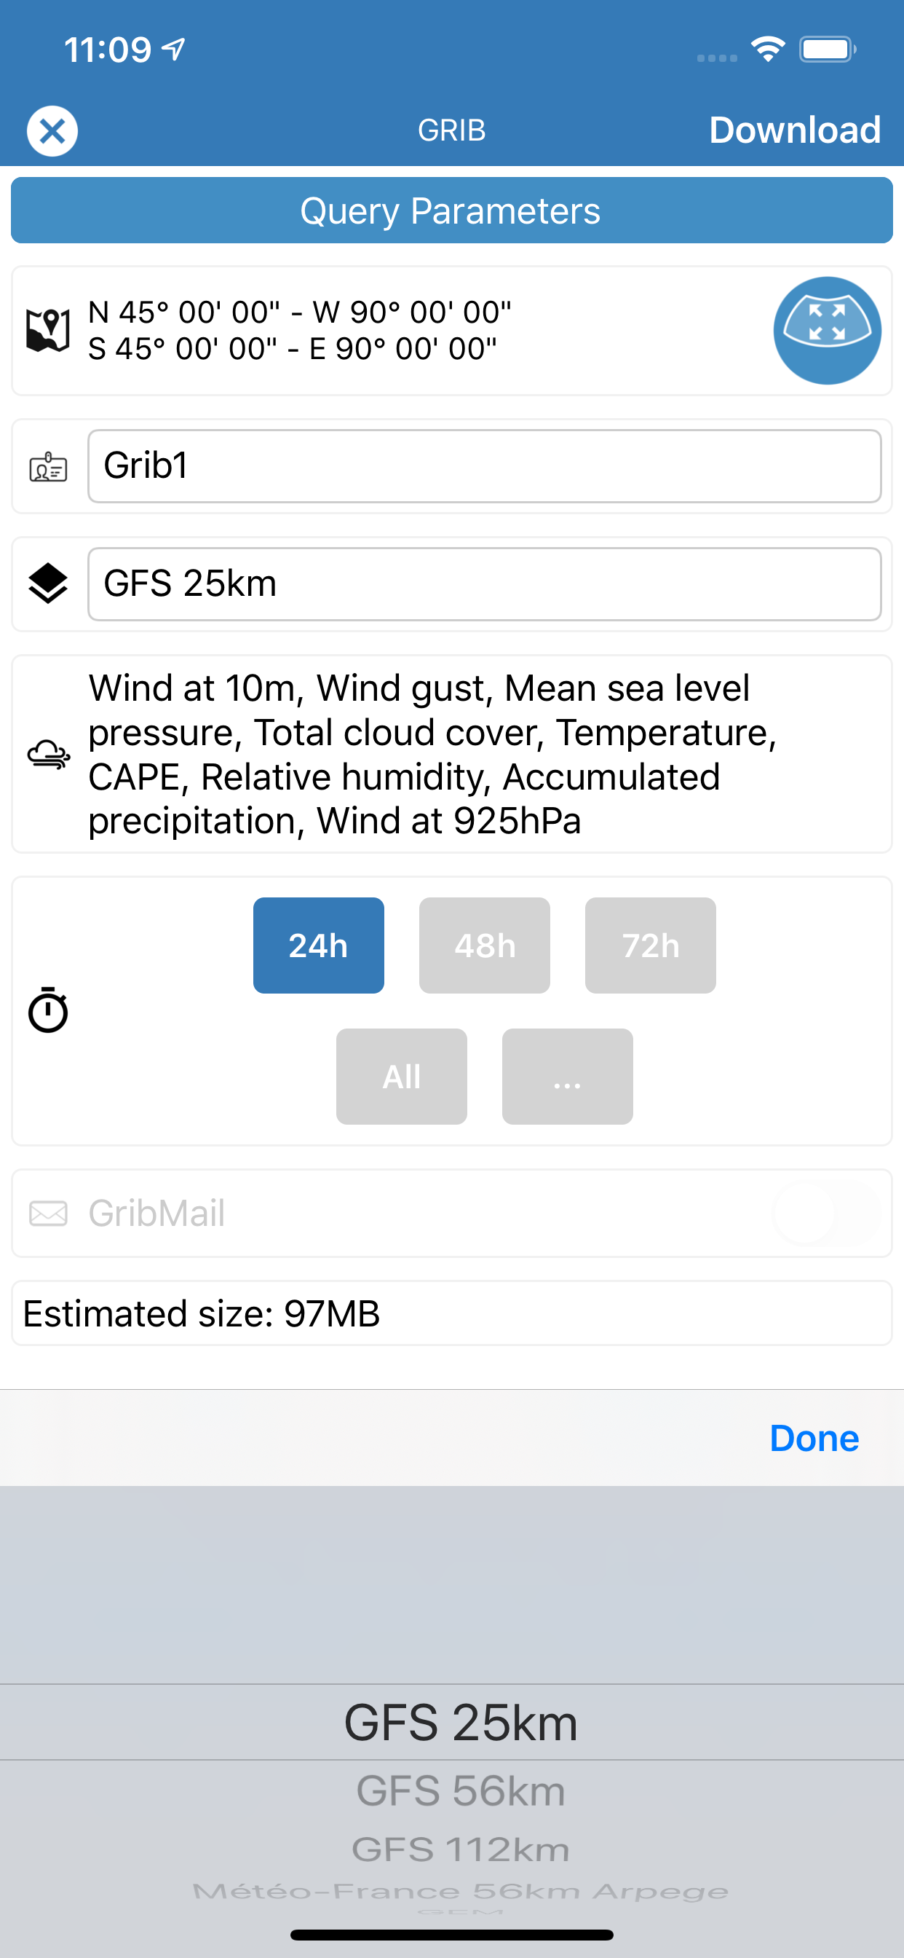The image size is (904, 1958).
Task: Open the location arrow in status bar
Action: point(173,47)
